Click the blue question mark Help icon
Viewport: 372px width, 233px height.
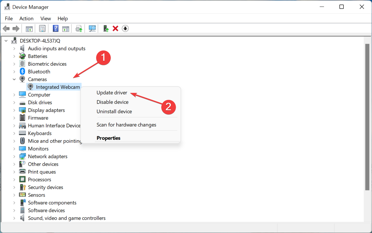[56, 29]
